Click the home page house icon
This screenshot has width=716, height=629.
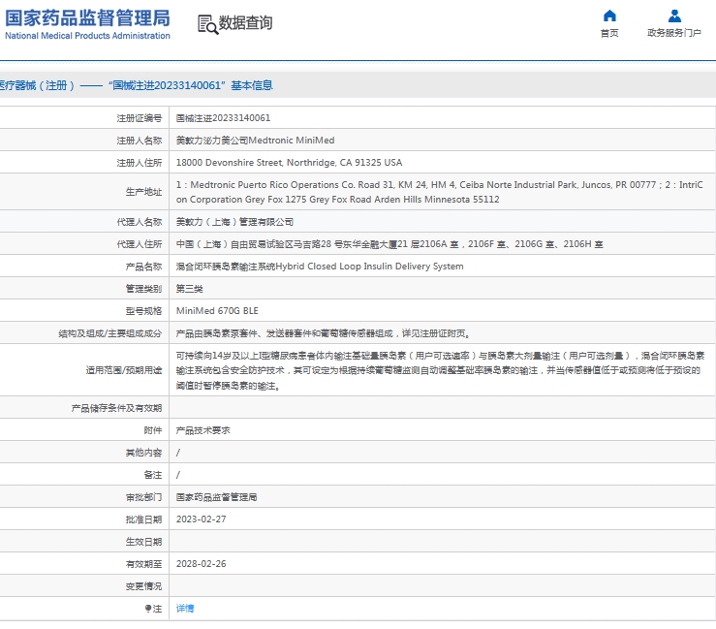(x=609, y=16)
